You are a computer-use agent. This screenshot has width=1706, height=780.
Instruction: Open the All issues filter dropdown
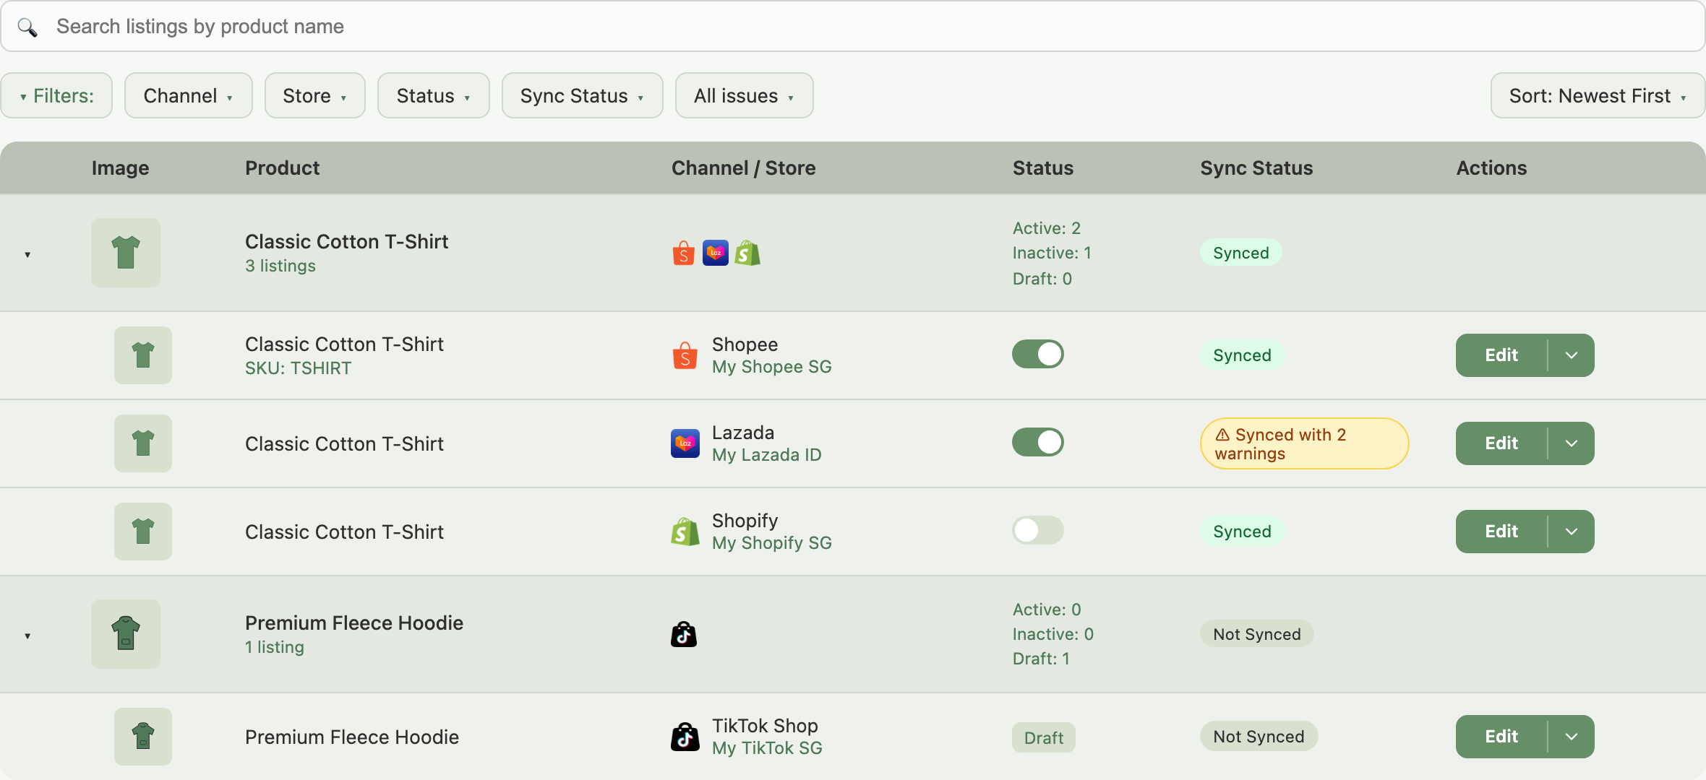(x=745, y=95)
